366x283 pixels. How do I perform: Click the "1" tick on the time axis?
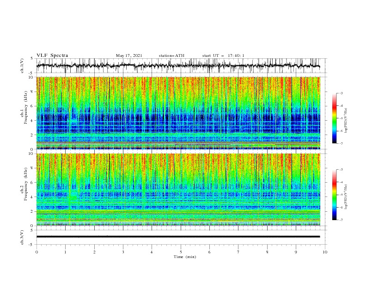[x=65, y=252]
